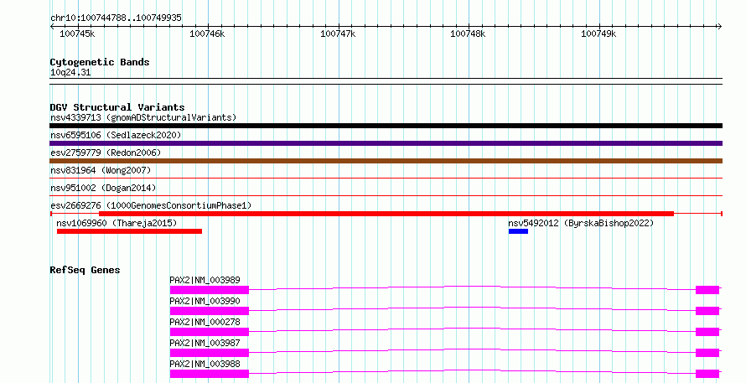Select the thick red esv2669276 variant bar
This screenshot has width=746, height=383.
click(386, 214)
